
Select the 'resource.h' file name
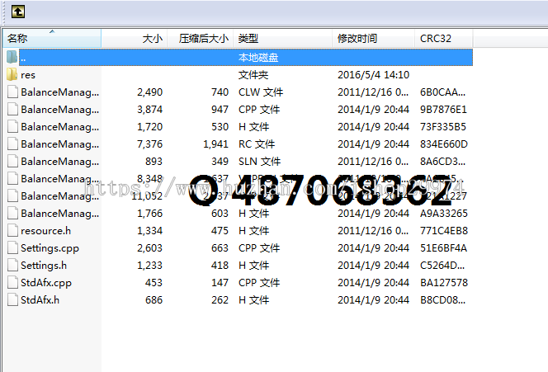45,231
